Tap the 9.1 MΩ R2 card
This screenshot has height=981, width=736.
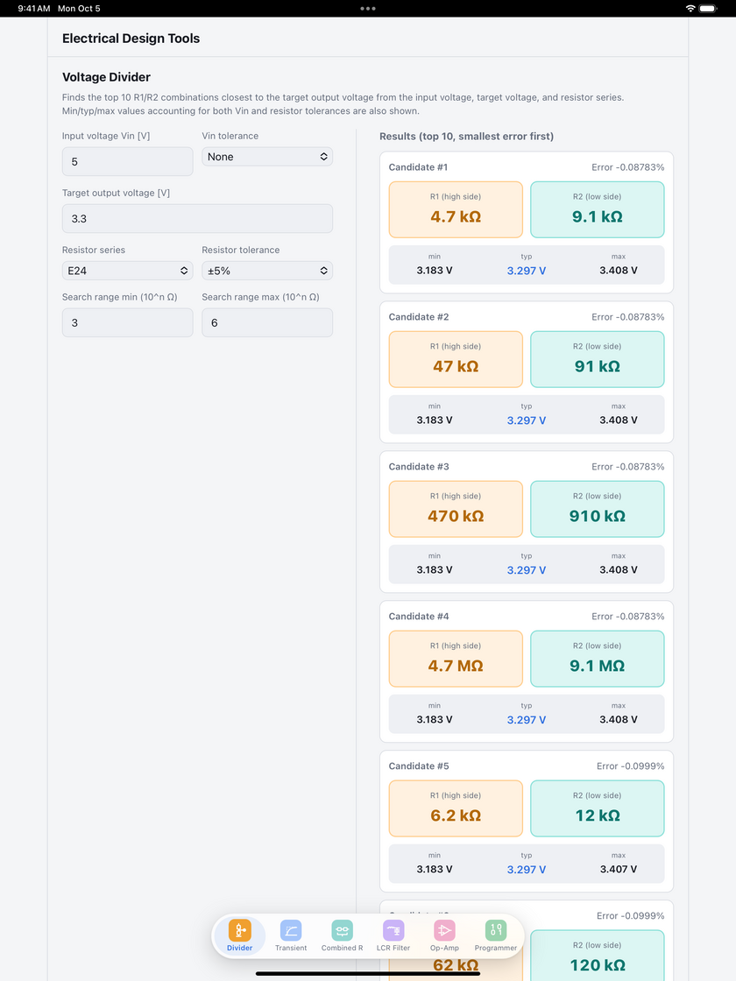click(x=597, y=659)
